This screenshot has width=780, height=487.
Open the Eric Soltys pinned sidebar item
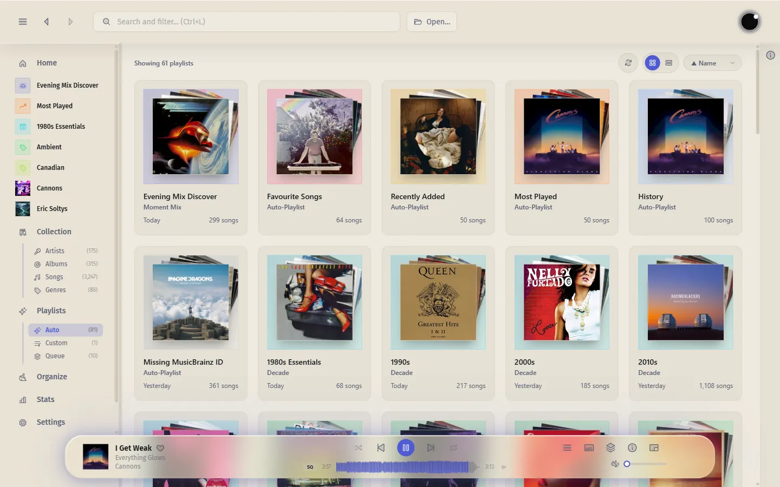pyautogui.click(x=52, y=209)
